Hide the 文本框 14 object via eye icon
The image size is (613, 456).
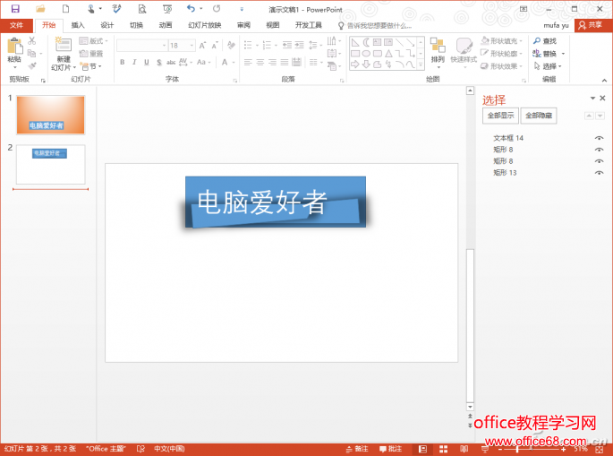tap(599, 138)
